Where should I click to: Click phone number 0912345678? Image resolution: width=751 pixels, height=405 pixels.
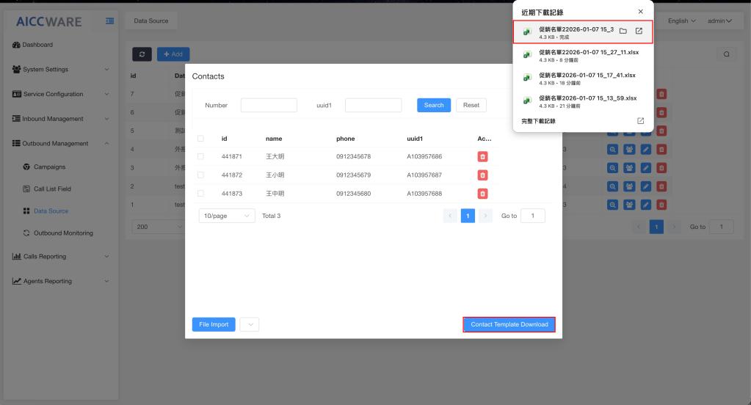(353, 156)
